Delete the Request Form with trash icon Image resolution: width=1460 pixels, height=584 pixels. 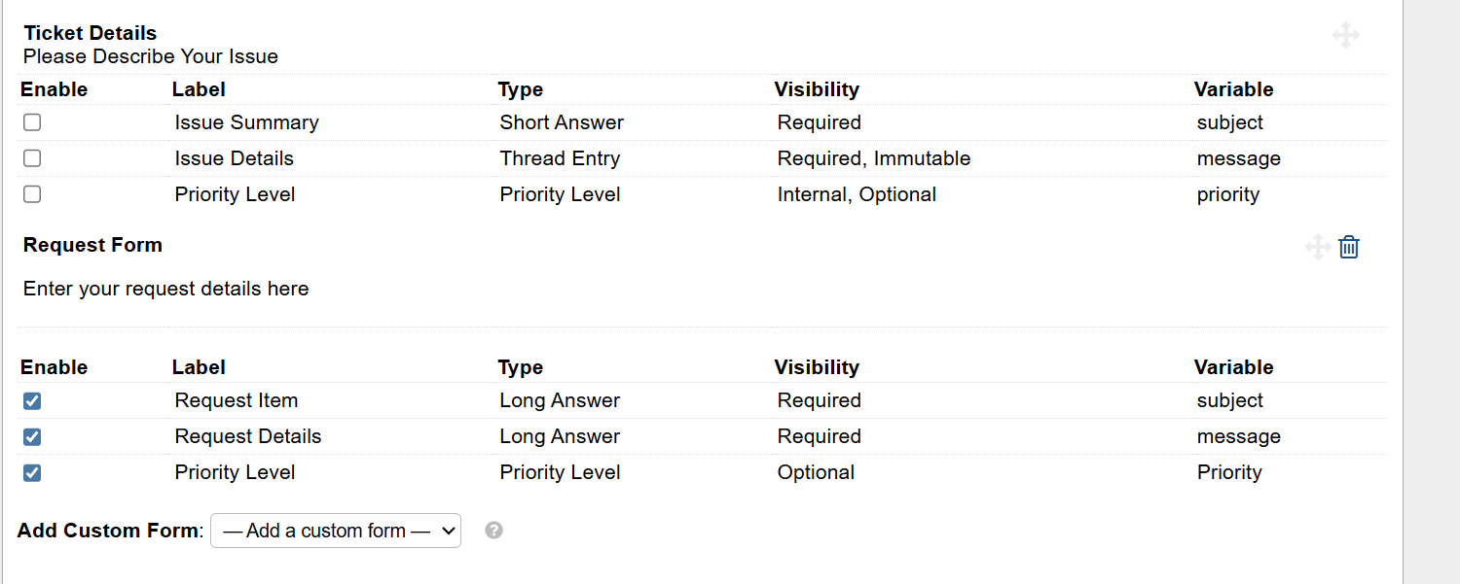[1349, 247]
